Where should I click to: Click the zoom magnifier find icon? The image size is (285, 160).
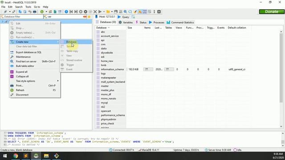125,12
